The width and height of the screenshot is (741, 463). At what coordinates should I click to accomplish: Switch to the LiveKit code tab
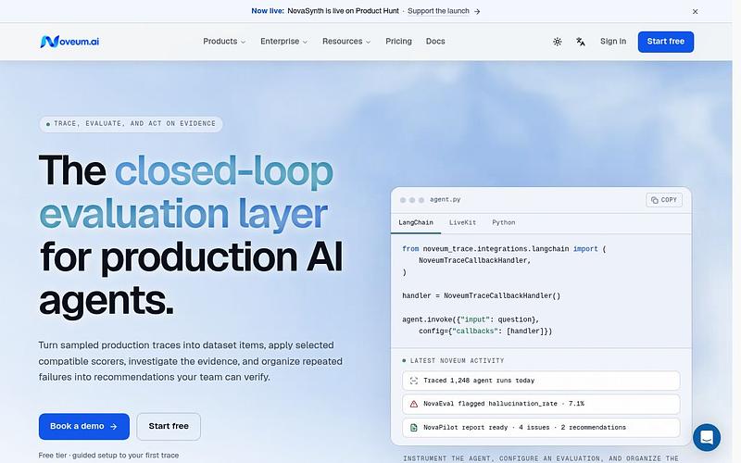point(462,222)
